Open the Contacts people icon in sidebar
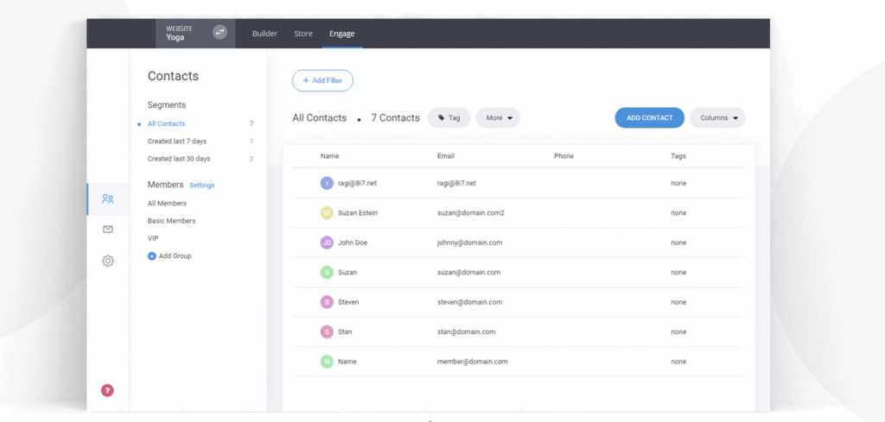The width and height of the screenshot is (885, 422). point(107,198)
